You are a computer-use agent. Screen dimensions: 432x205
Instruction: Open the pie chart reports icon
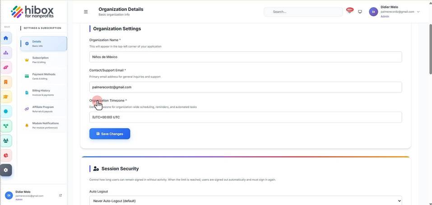click(x=6, y=155)
